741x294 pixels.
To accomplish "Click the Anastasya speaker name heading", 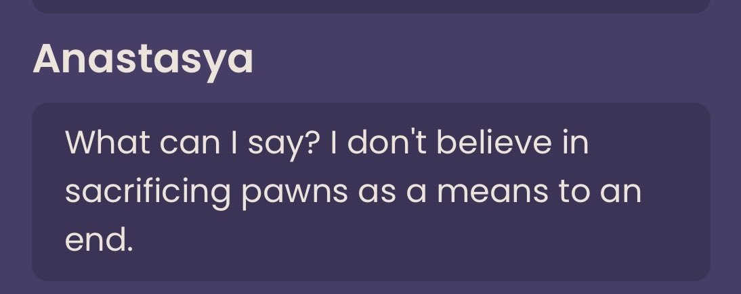I will 143,62.
